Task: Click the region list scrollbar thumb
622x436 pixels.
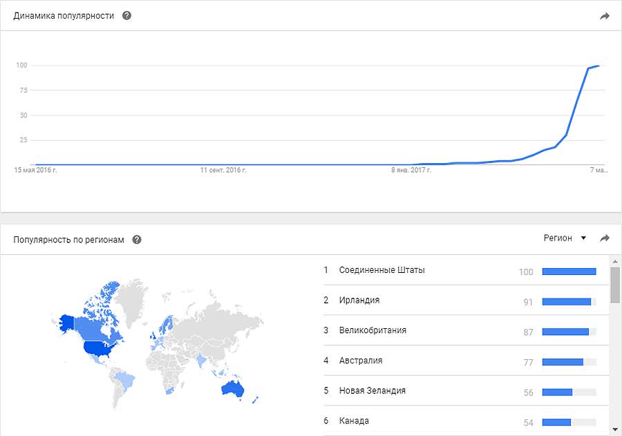Action: pos(615,285)
